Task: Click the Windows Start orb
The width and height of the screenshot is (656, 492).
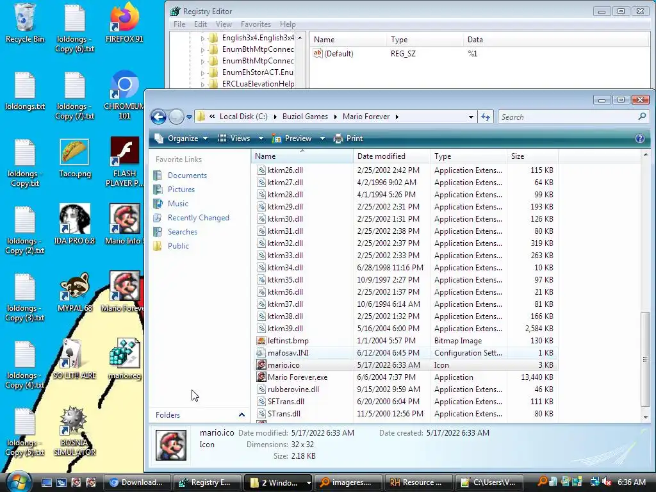Action: point(17,482)
